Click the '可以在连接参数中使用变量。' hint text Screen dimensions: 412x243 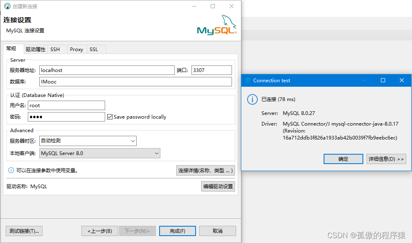coord(47,171)
